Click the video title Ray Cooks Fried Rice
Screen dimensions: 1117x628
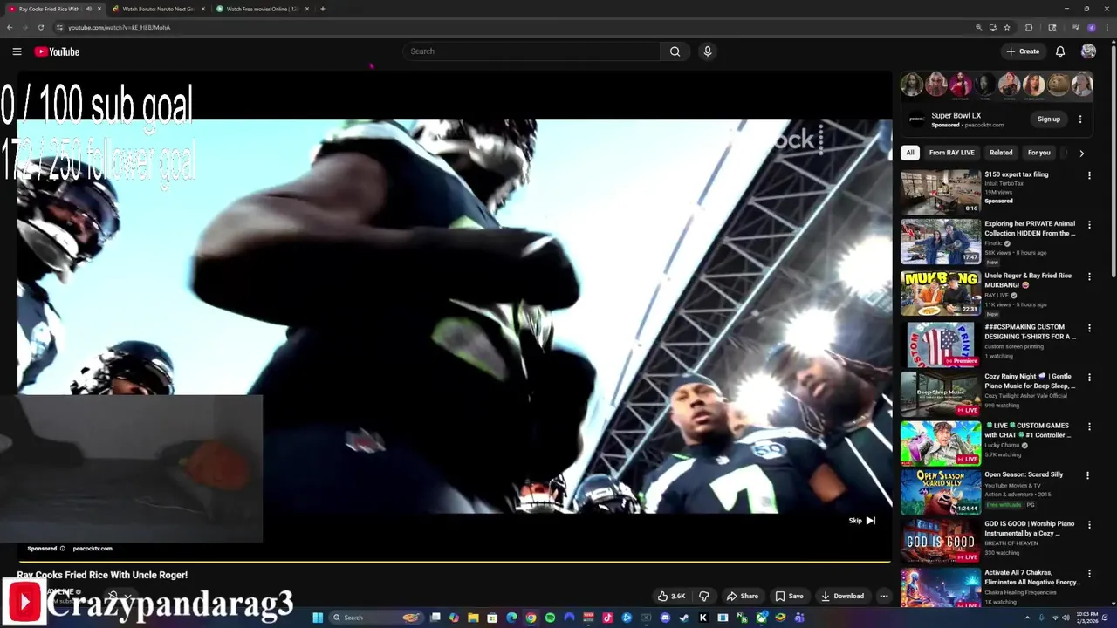click(102, 576)
